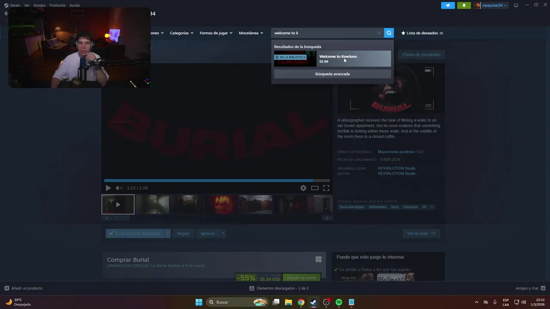Select the Ambientales tag

click(x=377, y=207)
